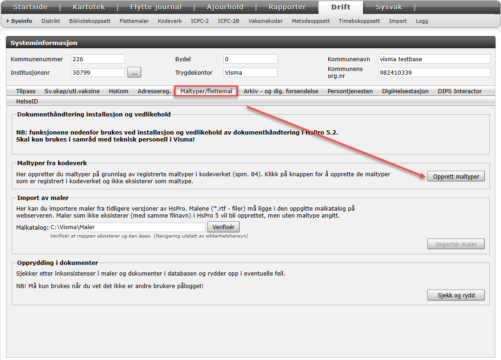Select the Logg submenu item
This screenshot has height=360, width=501.
tap(422, 21)
